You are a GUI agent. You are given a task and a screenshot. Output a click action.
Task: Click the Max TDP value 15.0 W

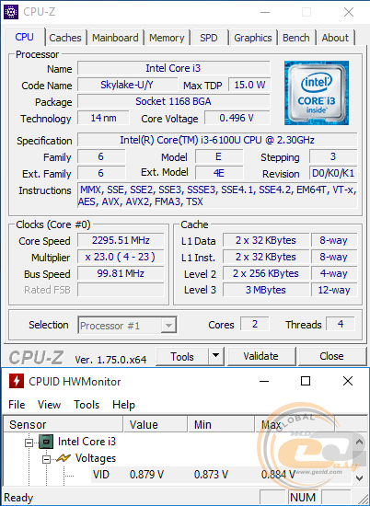(249, 85)
